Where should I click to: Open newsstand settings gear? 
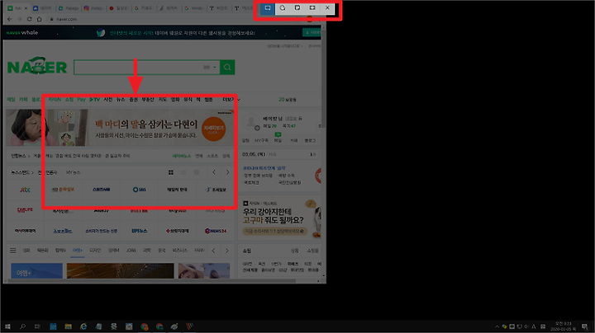197,172
